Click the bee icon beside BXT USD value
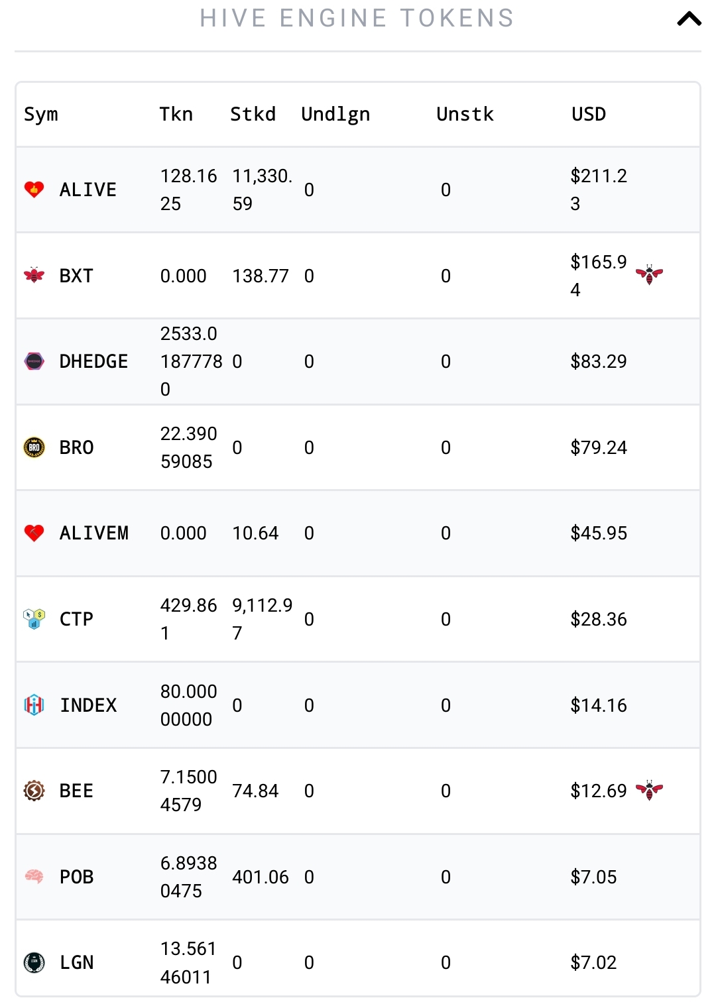Screen dimensions: 716x1008 (649, 274)
